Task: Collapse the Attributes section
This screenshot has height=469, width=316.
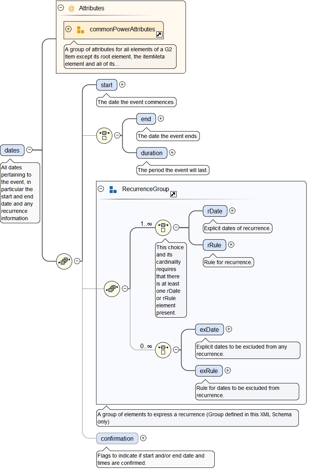Action: 61,8
